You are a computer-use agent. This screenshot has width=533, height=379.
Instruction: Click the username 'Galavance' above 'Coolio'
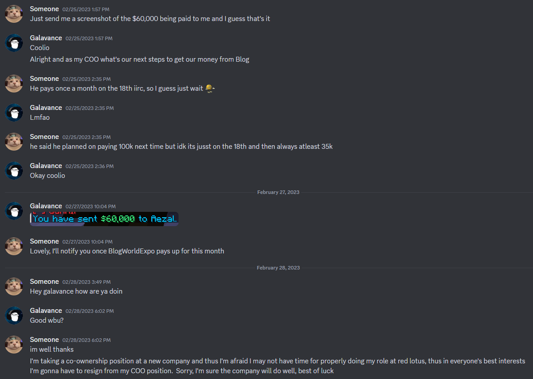click(x=46, y=38)
